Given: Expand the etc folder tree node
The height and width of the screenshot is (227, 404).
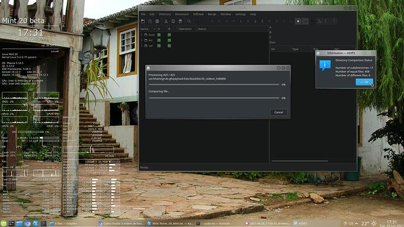Looking at the screenshot, I should coord(142,40).
